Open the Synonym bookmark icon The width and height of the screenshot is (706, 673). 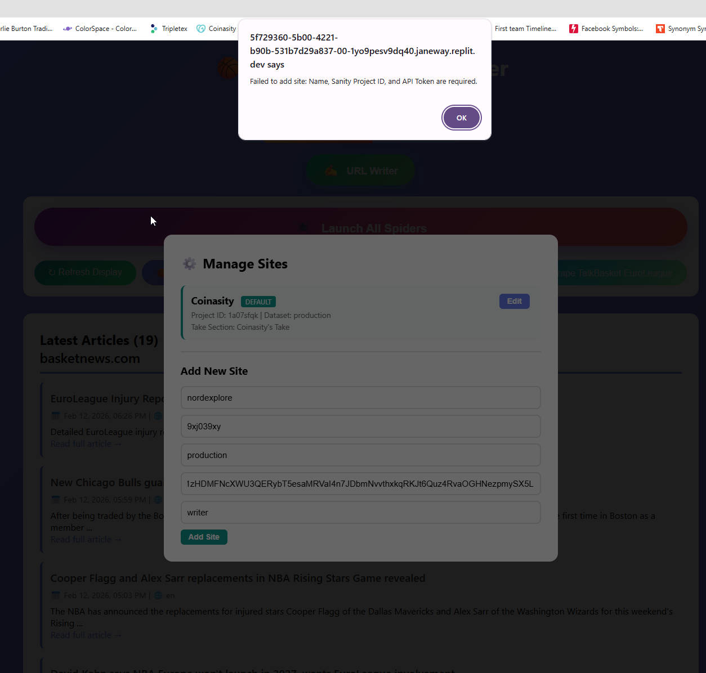[660, 29]
